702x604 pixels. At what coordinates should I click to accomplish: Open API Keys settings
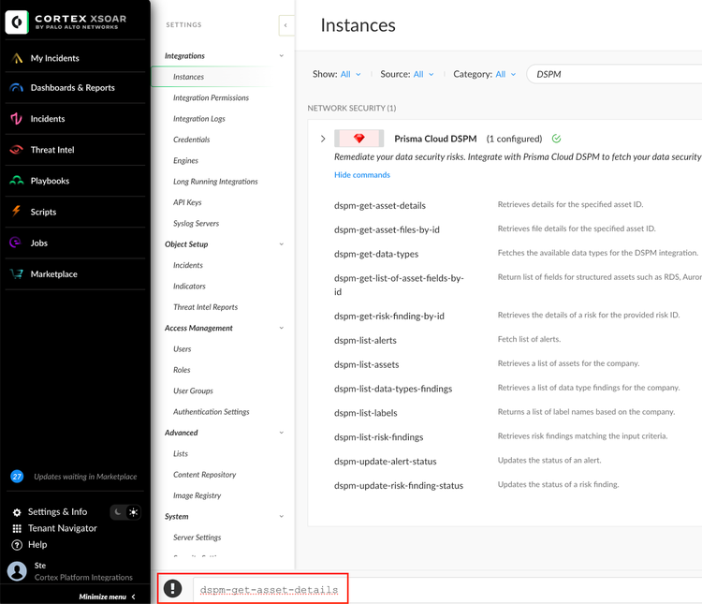click(187, 202)
